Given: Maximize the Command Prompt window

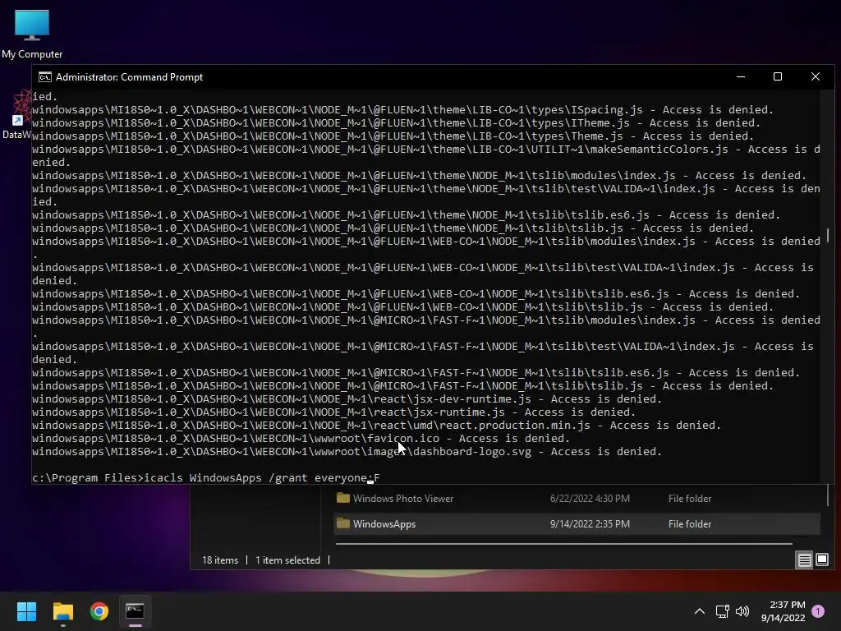Looking at the screenshot, I should tap(777, 76).
